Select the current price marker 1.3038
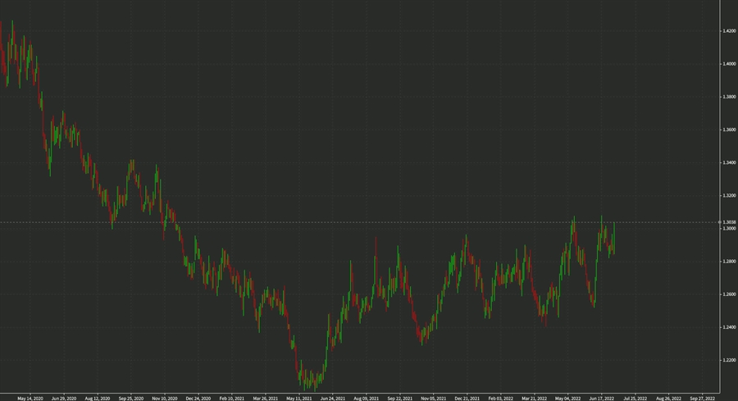Image resolution: width=738 pixels, height=401 pixels. 728,222
